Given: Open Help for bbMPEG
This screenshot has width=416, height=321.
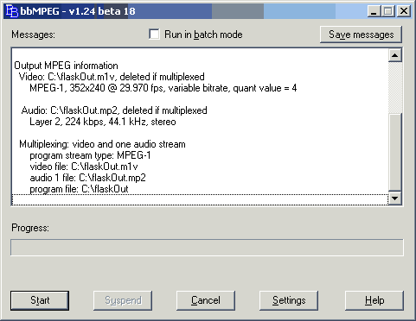Looking at the screenshot, I should coord(374,300).
